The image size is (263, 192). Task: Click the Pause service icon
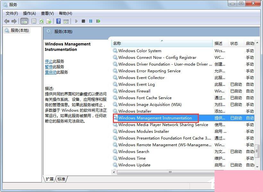click(91, 21)
